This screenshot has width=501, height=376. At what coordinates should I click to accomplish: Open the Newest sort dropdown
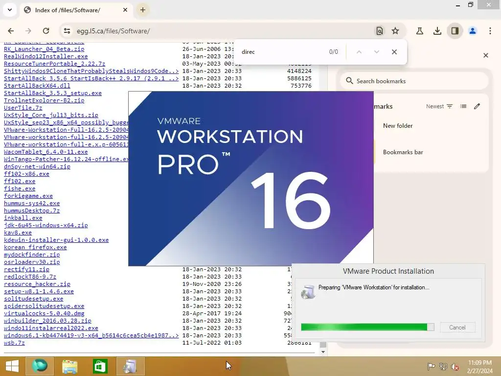tap(439, 106)
